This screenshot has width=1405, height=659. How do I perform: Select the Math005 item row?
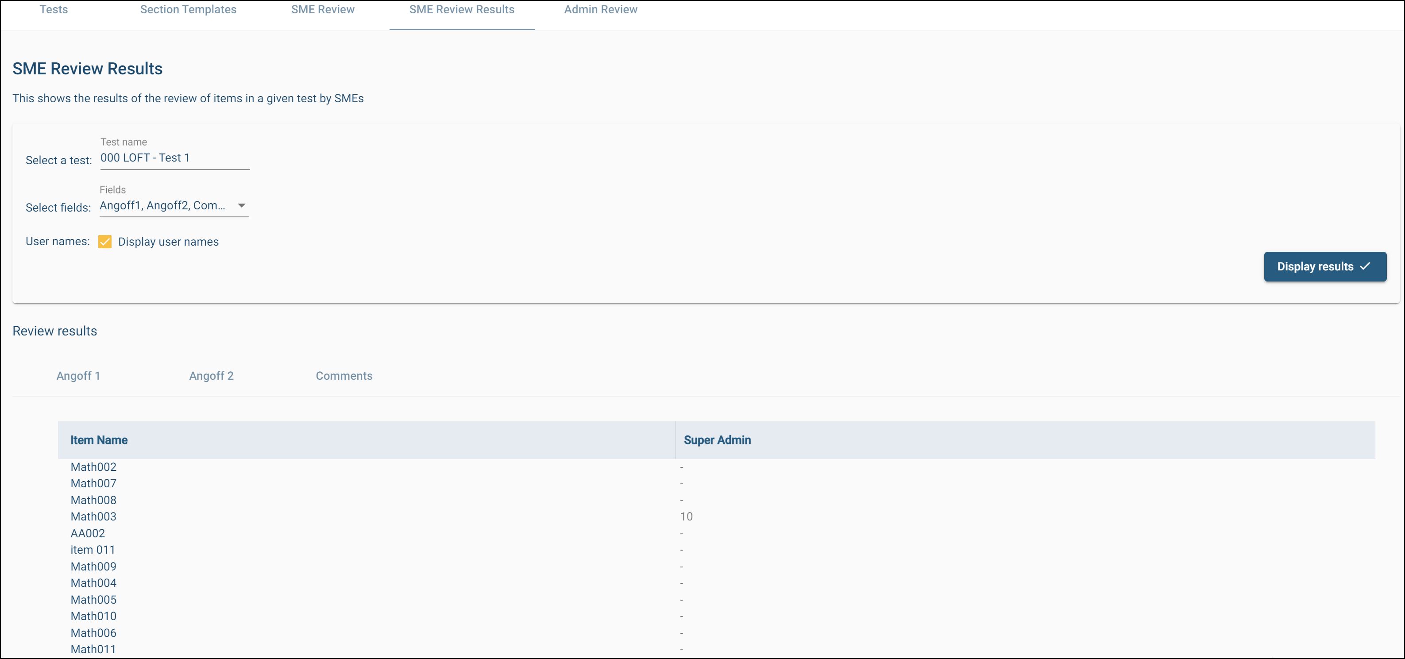pyautogui.click(x=716, y=600)
